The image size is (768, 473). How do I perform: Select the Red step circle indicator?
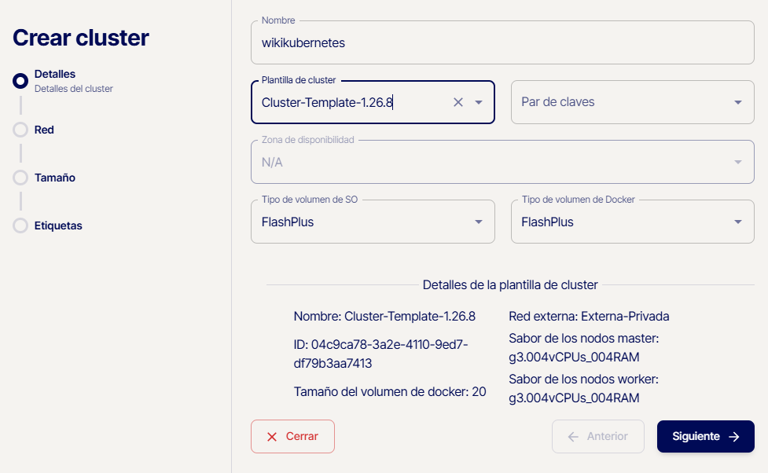(21, 130)
